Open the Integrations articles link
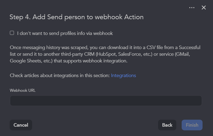This screenshot has height=136, width=213. point(123,75)
